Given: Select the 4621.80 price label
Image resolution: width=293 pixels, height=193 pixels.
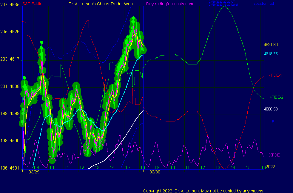Looking at the screenshot, I should pyautogui.click(x=271, y=45).
